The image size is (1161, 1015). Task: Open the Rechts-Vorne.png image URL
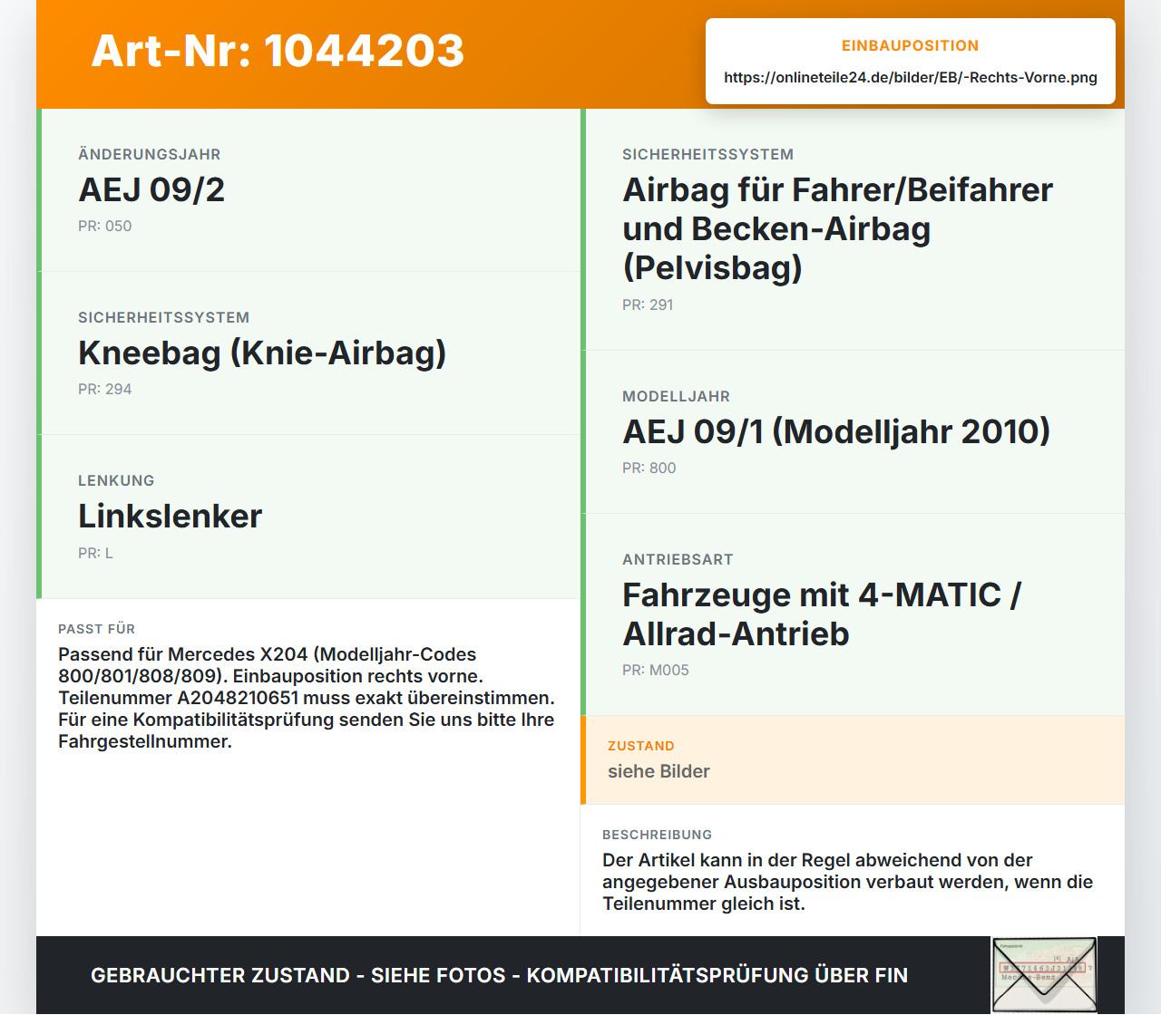coord(911,77)
